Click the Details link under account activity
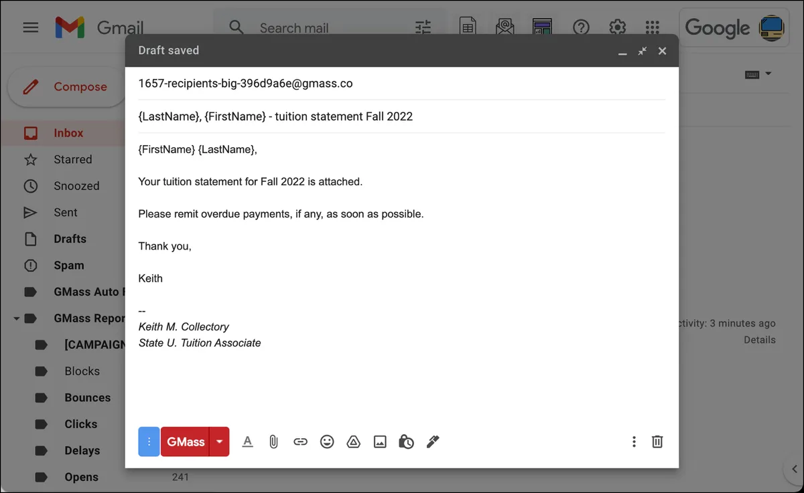Viewport: 804px width, 493px height. point(760,340)
